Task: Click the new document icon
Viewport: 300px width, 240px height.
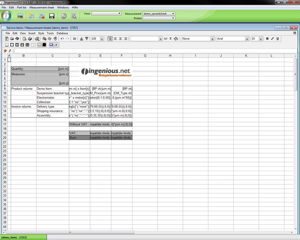Action: click(x=7, y=39)
